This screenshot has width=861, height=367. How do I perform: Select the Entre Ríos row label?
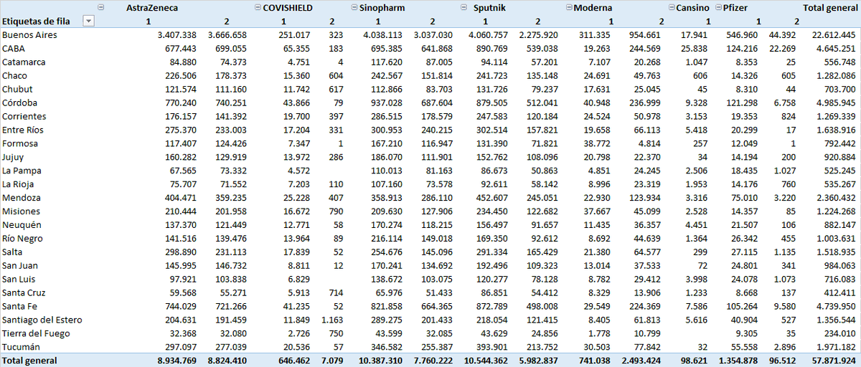(22, 130)
